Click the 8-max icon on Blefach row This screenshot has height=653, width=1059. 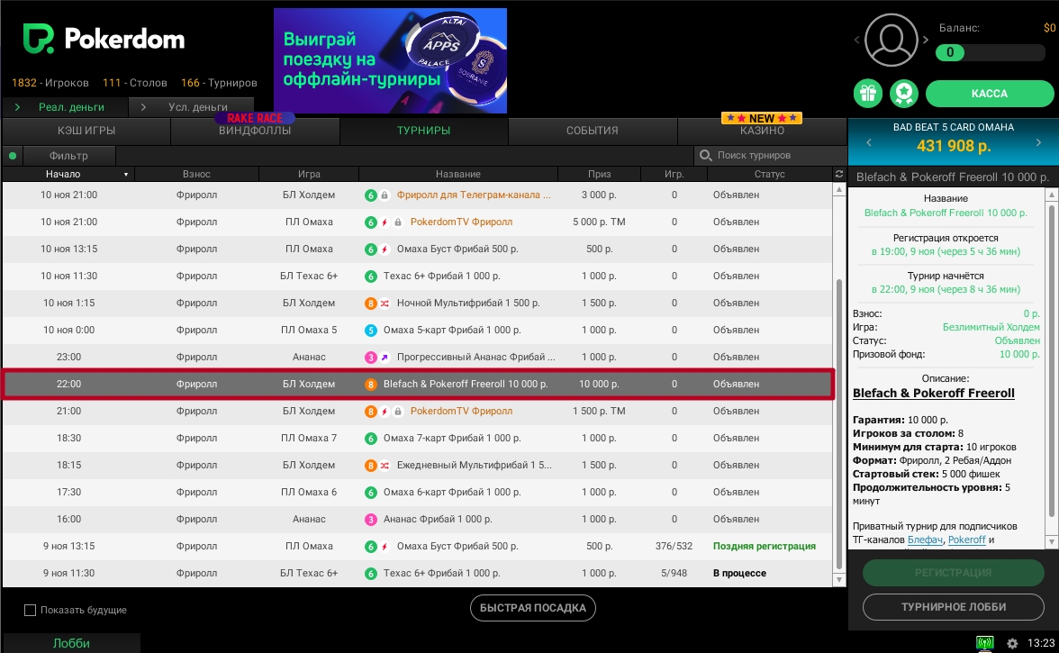click(x=370, y=385)
